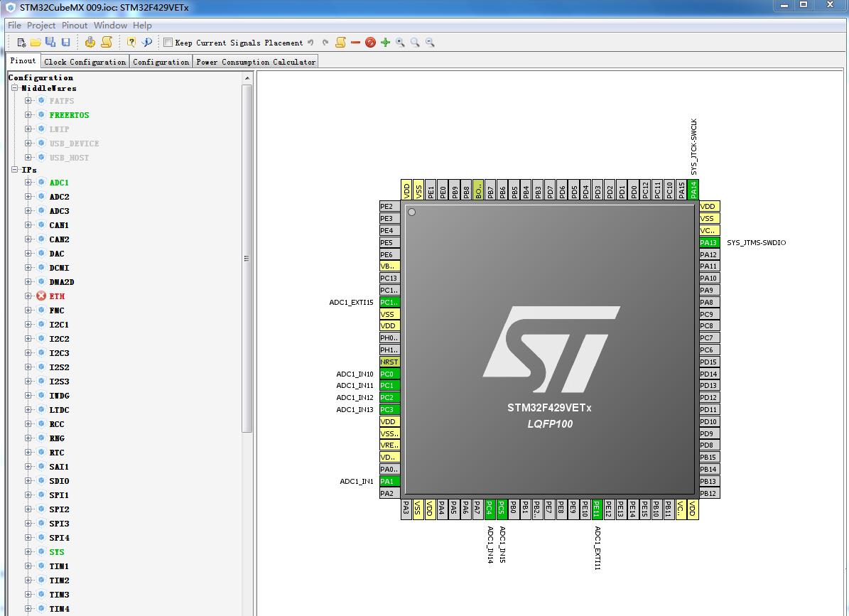Switch to the Configuration tab
Viewport: 849px width, 616px height.
(x=161, y=62)
